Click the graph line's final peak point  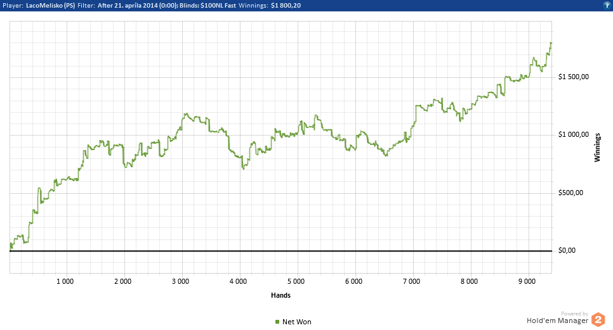click(551, 43)
